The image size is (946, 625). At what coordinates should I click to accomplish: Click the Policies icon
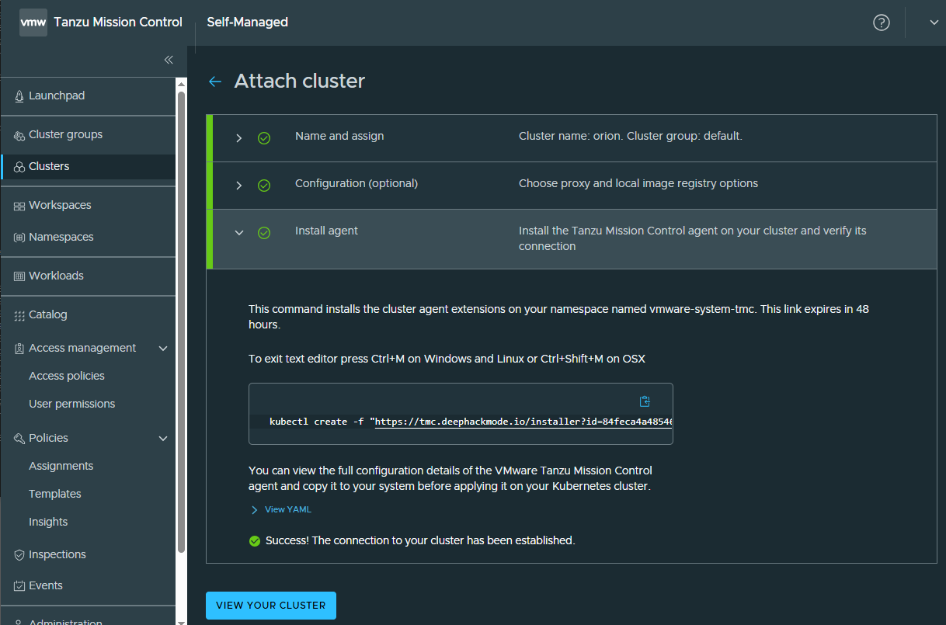pyautogui.click(x=19, y=439)
